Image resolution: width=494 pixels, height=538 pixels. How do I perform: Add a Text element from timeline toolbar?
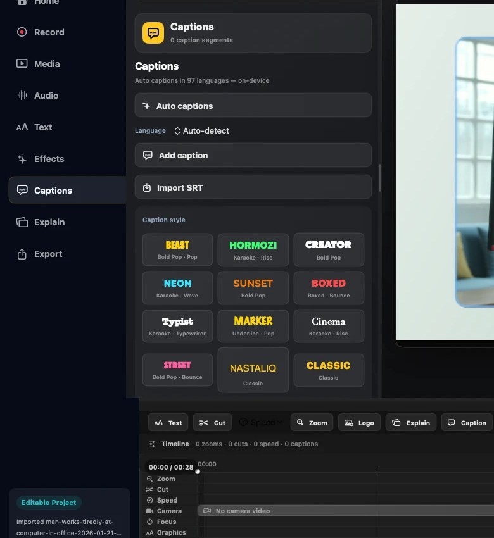coord(168,422)
